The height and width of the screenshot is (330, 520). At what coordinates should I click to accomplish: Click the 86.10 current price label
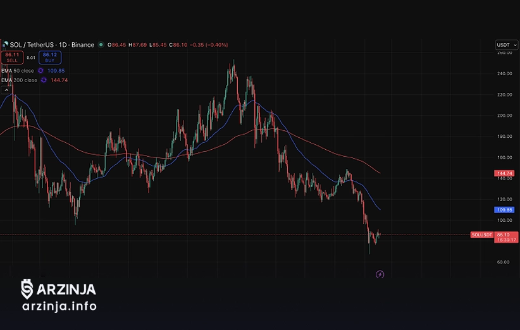click(504, 234)
